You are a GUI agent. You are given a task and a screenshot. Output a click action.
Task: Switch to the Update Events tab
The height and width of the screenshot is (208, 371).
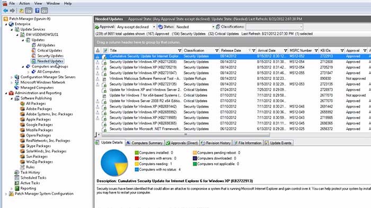(278, 143)
